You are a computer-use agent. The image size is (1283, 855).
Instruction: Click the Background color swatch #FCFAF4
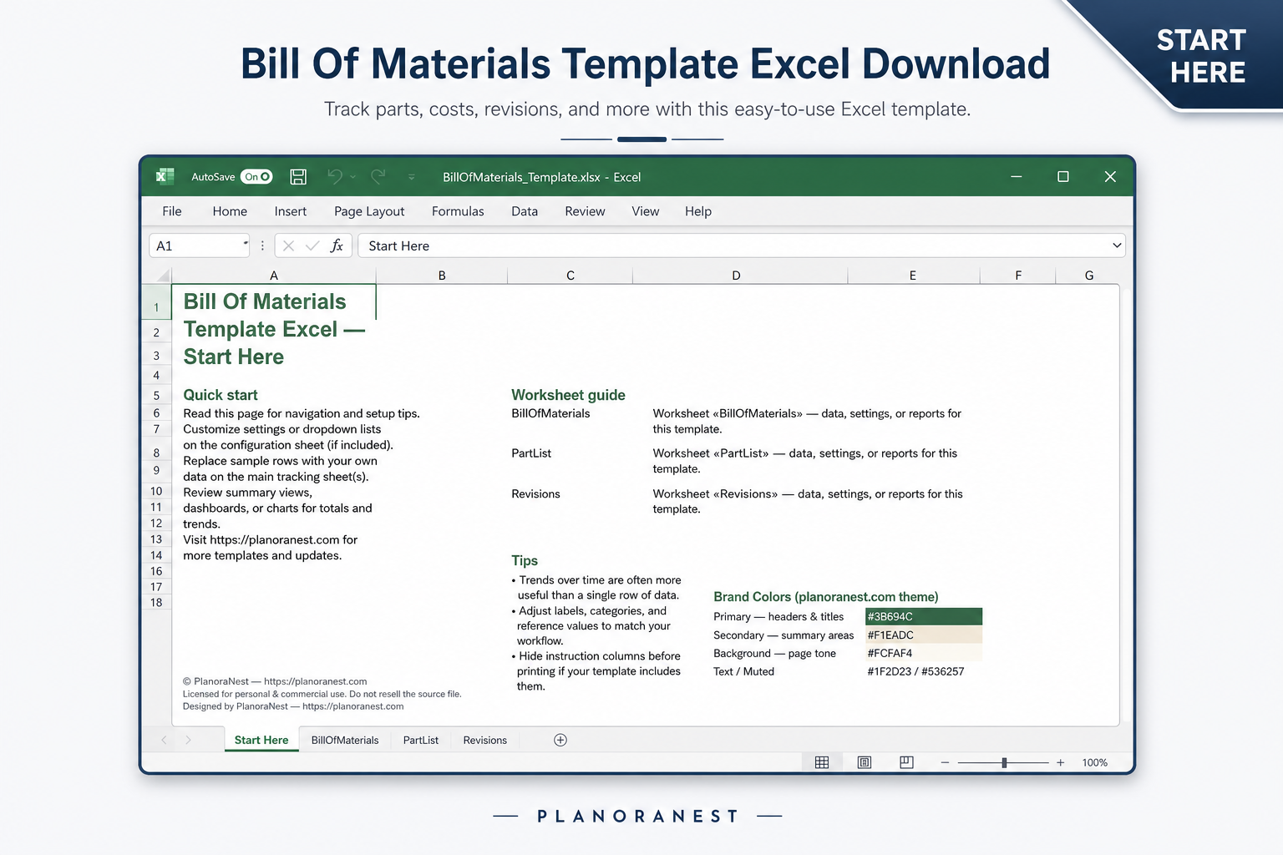pos(924,653)
